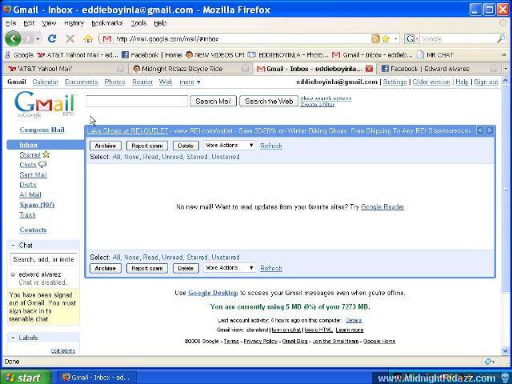This screenshot has height=384, width=512.
Task: Collapse the Chat panel
Action: click(13, 245)
